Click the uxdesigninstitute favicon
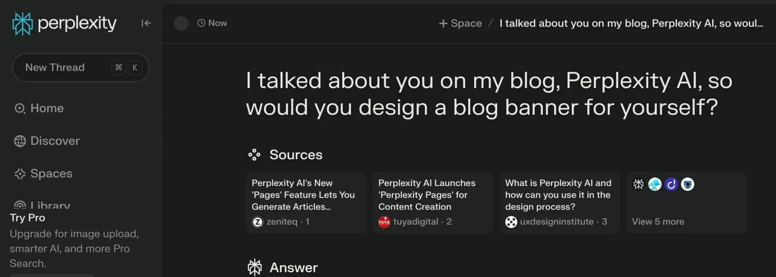Screen dimensions: 776x277 (x=511, y=222)
